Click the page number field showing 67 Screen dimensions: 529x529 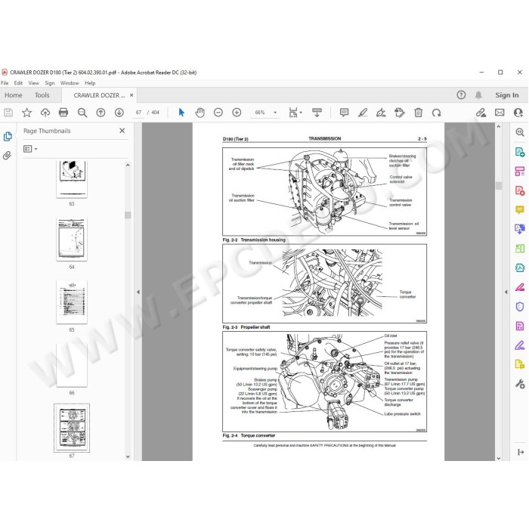(x=138, y=113)
